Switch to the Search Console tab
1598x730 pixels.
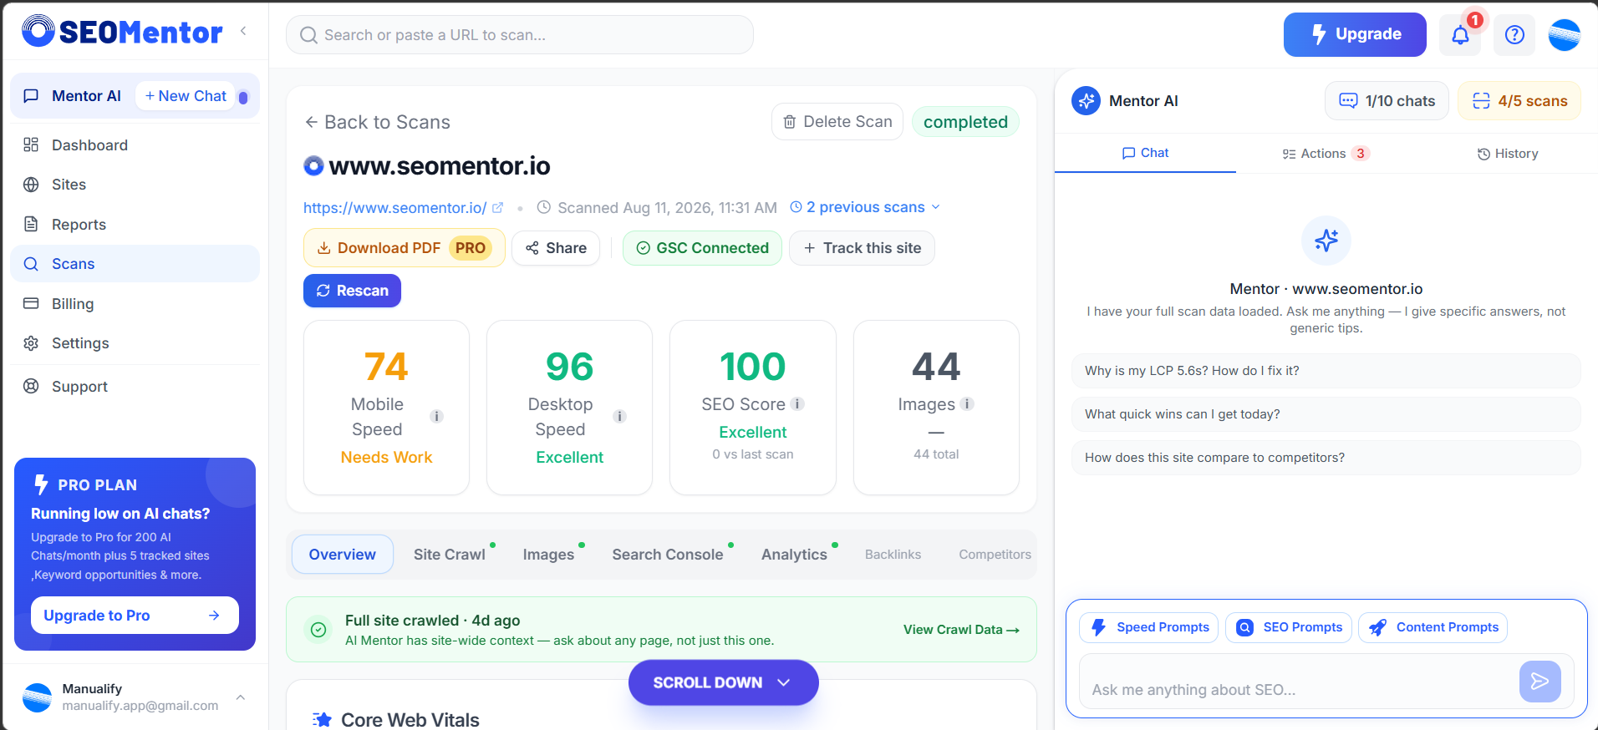668,555
